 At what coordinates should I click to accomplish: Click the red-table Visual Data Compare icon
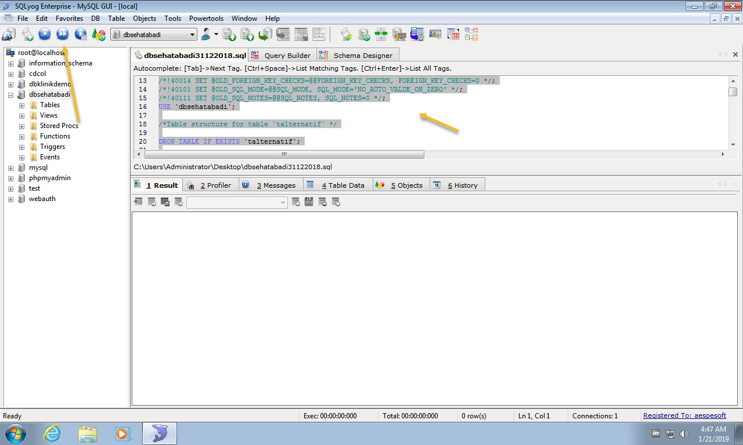click(x=453, y=34)
